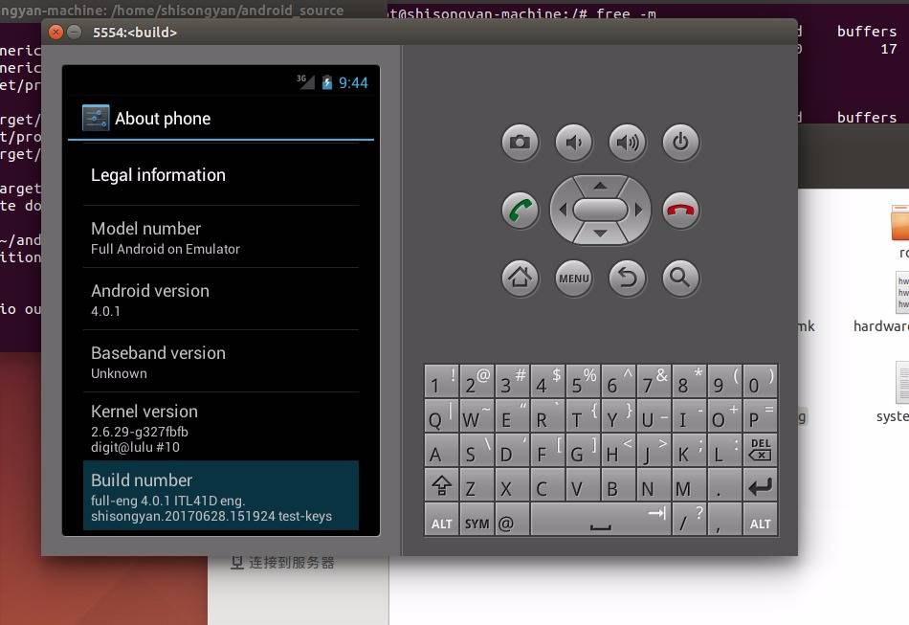
Task: Select the Android version entry
Action: pyautogui.click(x=221, y=300)
